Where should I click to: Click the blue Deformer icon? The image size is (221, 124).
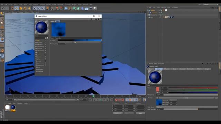(x=83, y=8)
